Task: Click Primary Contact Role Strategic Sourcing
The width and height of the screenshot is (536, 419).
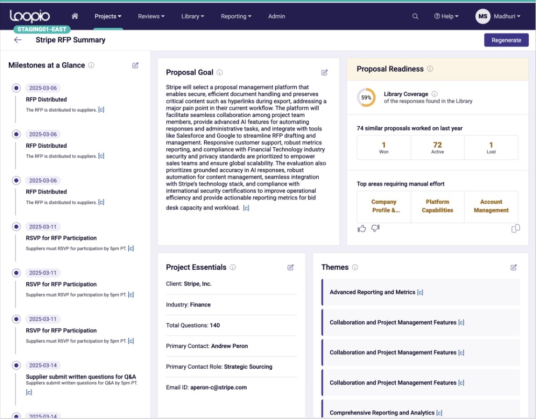Action: coord(231,367)
